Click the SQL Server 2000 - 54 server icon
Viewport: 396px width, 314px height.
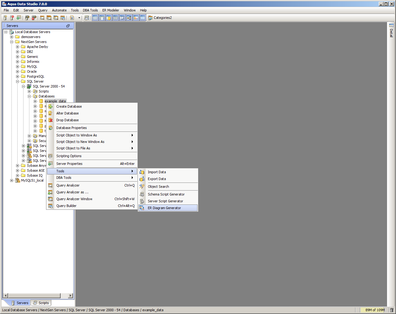tap(29, 86)
